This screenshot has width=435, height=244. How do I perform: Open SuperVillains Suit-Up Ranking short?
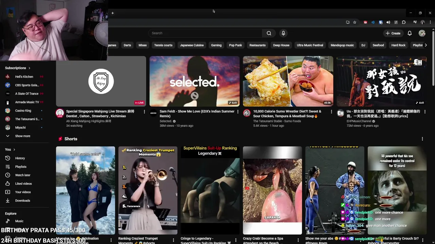point(210,190)
